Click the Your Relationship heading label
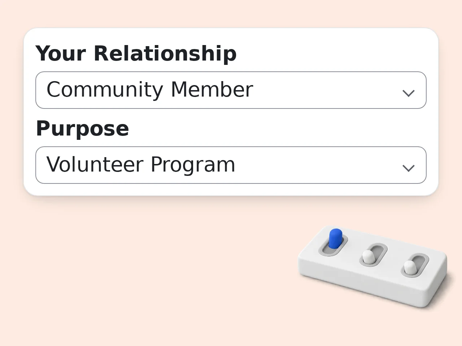This screenshot has width=462, height=346. pos(136,53)
